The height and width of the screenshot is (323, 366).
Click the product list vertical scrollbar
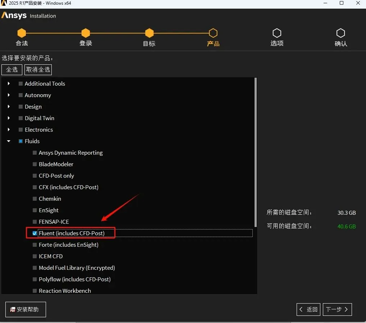click(255, 152)
